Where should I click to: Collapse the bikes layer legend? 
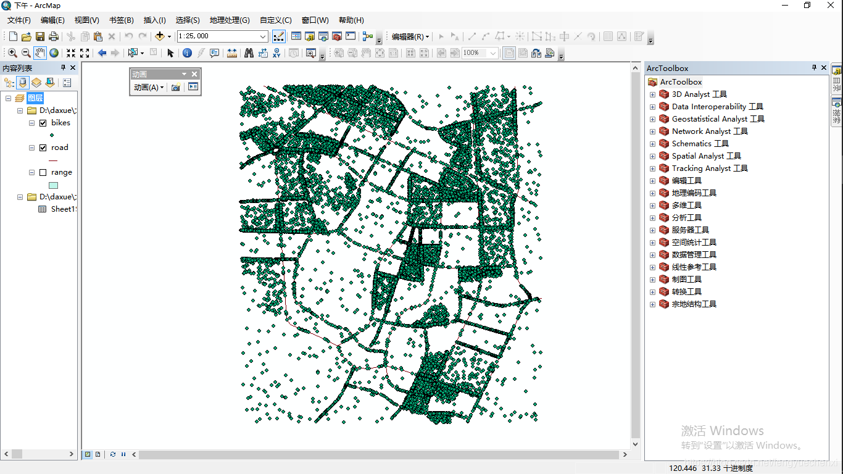pos(31,123)
